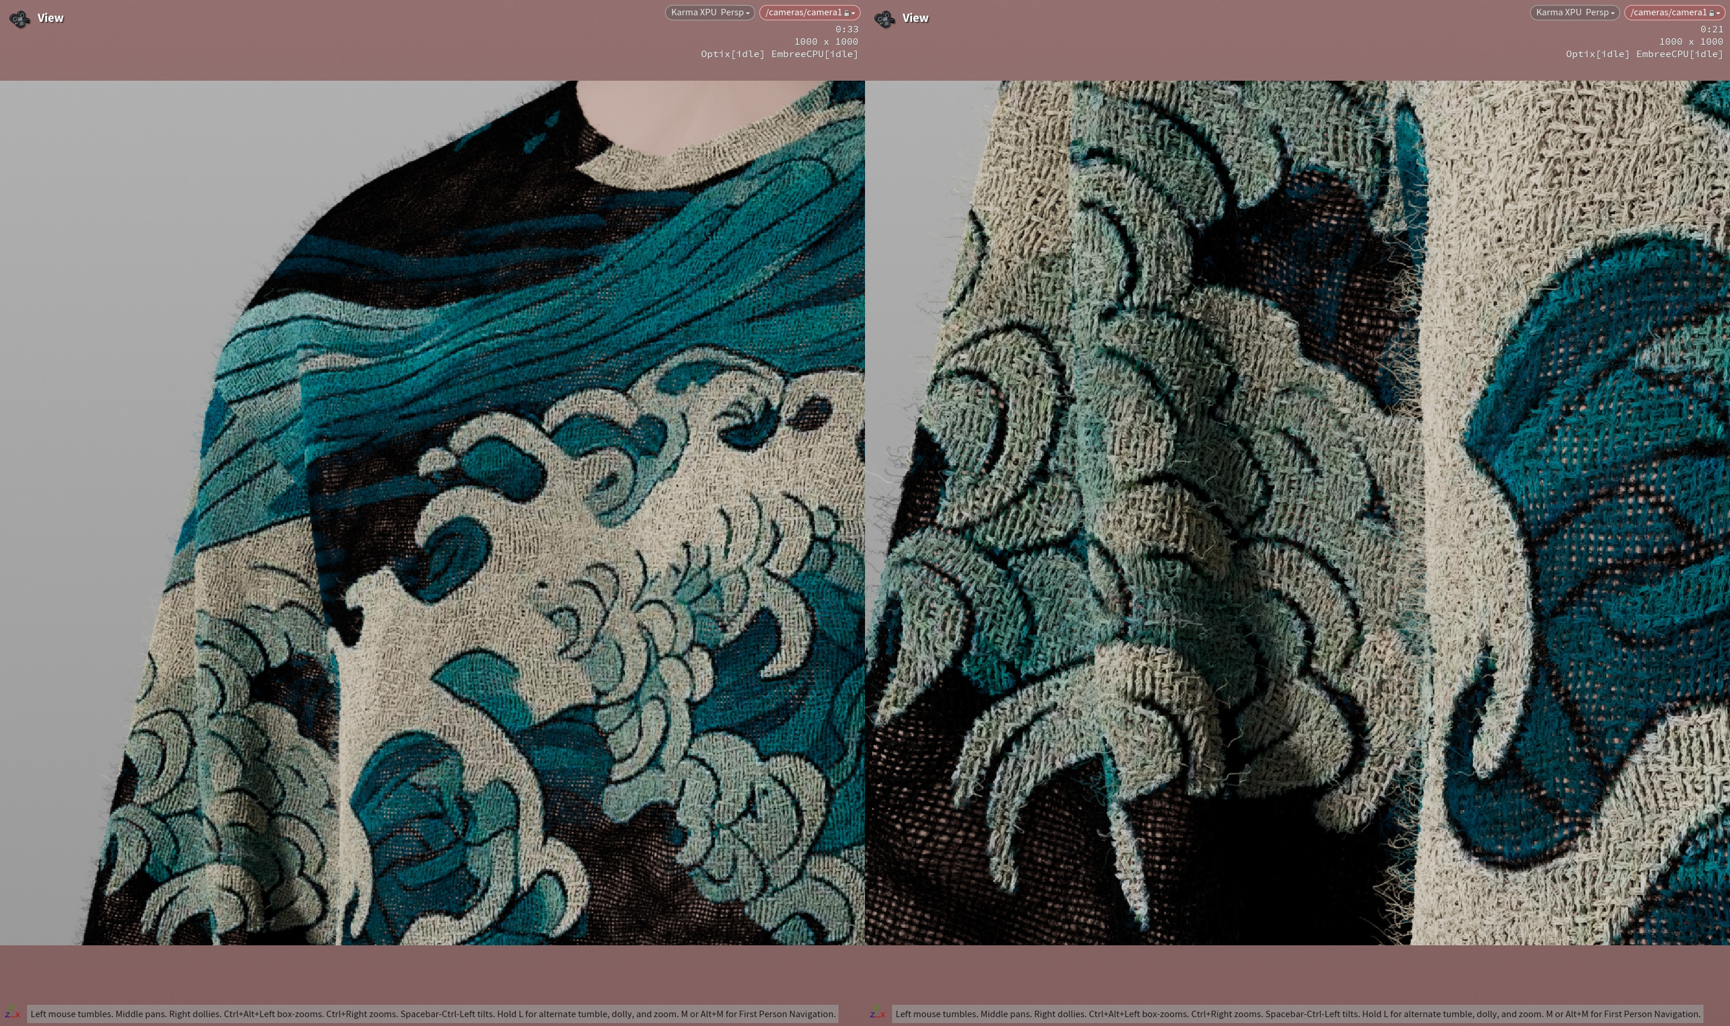Click the View label in left viewport
This screenshot has width=1730, height=1026.
click(x=51, y=19)
